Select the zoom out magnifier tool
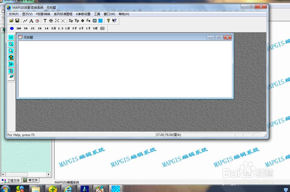The image size is (290, 192). (11, 51)
